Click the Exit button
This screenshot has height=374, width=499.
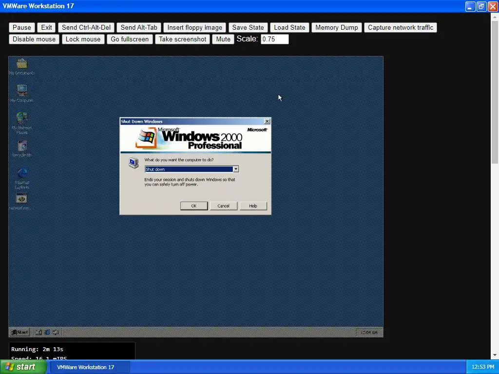point(46,27)
